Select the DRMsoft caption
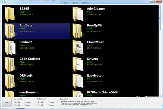Viewport: 163px width, 109px height. coord(26,75)
